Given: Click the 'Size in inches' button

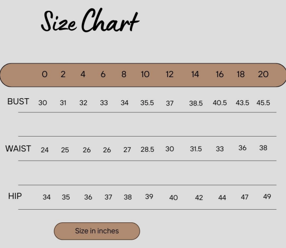Looking at the screenshot, I should tap(97, 231).
